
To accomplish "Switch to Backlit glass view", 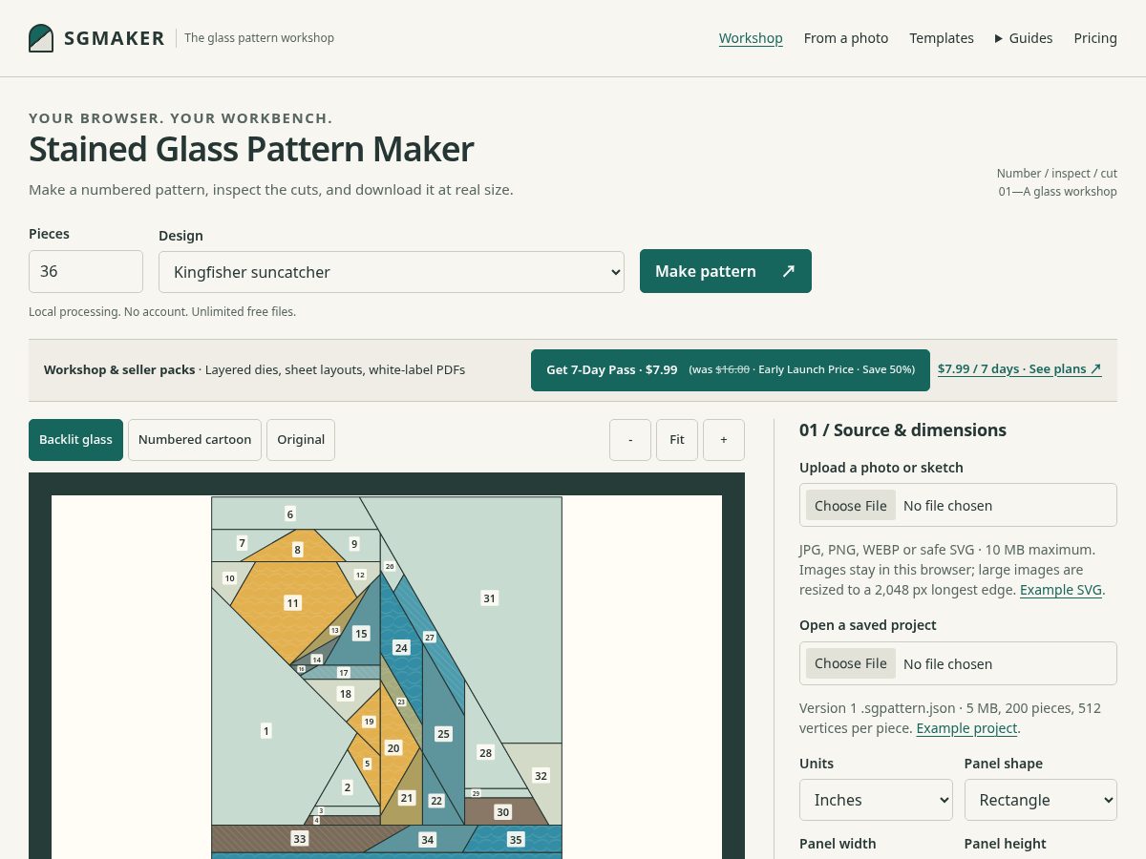I will pos(75,440).
